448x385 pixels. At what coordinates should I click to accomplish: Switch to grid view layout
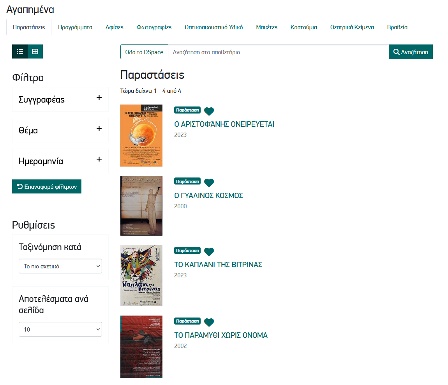(35, 51)
